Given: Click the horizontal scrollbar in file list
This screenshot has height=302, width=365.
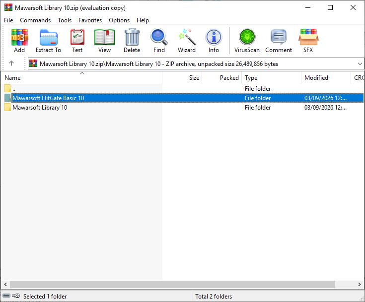Looking at the screenshot, I should click(169, 285).
